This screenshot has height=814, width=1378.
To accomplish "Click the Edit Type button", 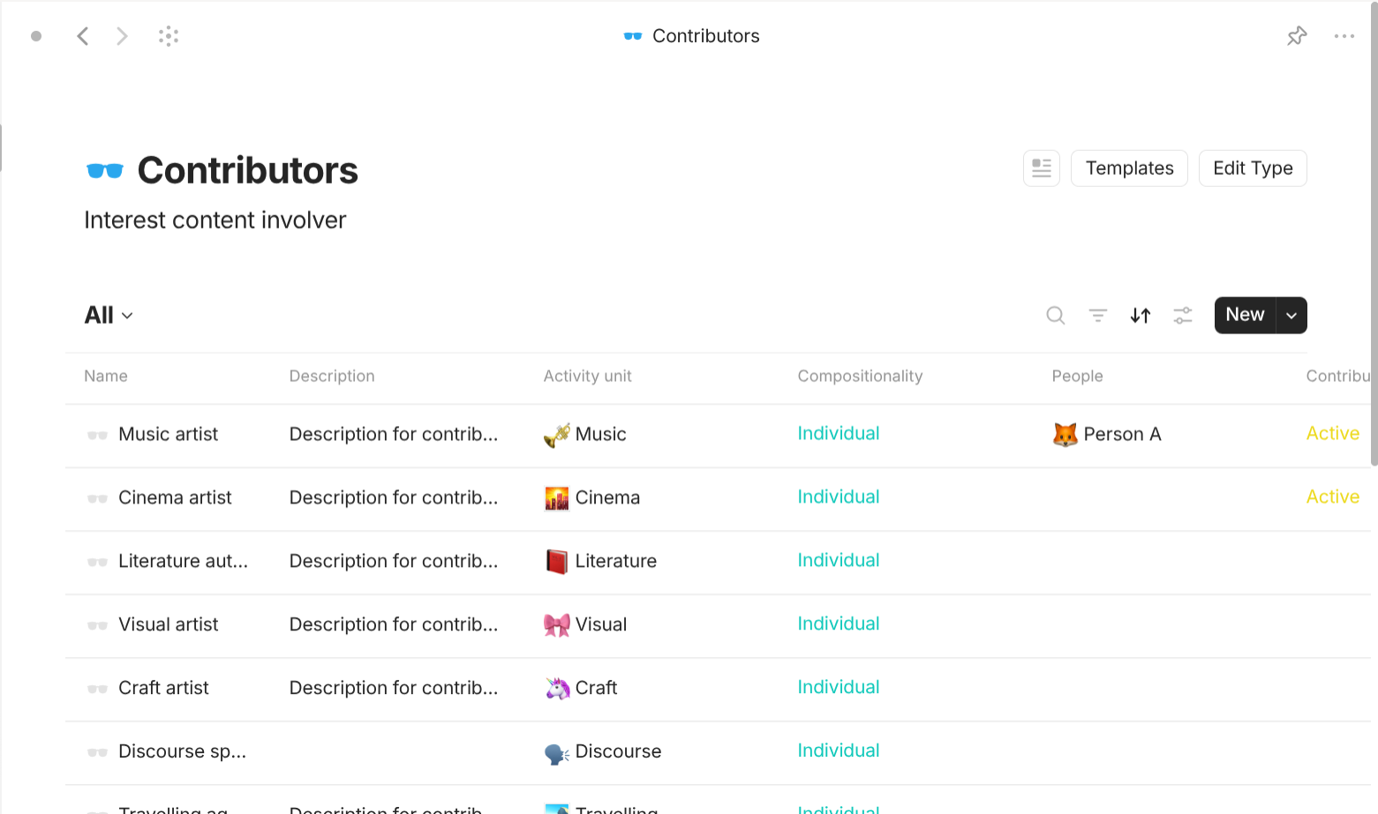I will tap(1252, 168).
